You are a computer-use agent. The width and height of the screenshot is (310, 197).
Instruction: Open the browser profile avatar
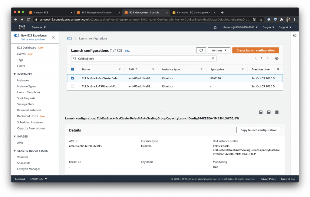point(288,20)
